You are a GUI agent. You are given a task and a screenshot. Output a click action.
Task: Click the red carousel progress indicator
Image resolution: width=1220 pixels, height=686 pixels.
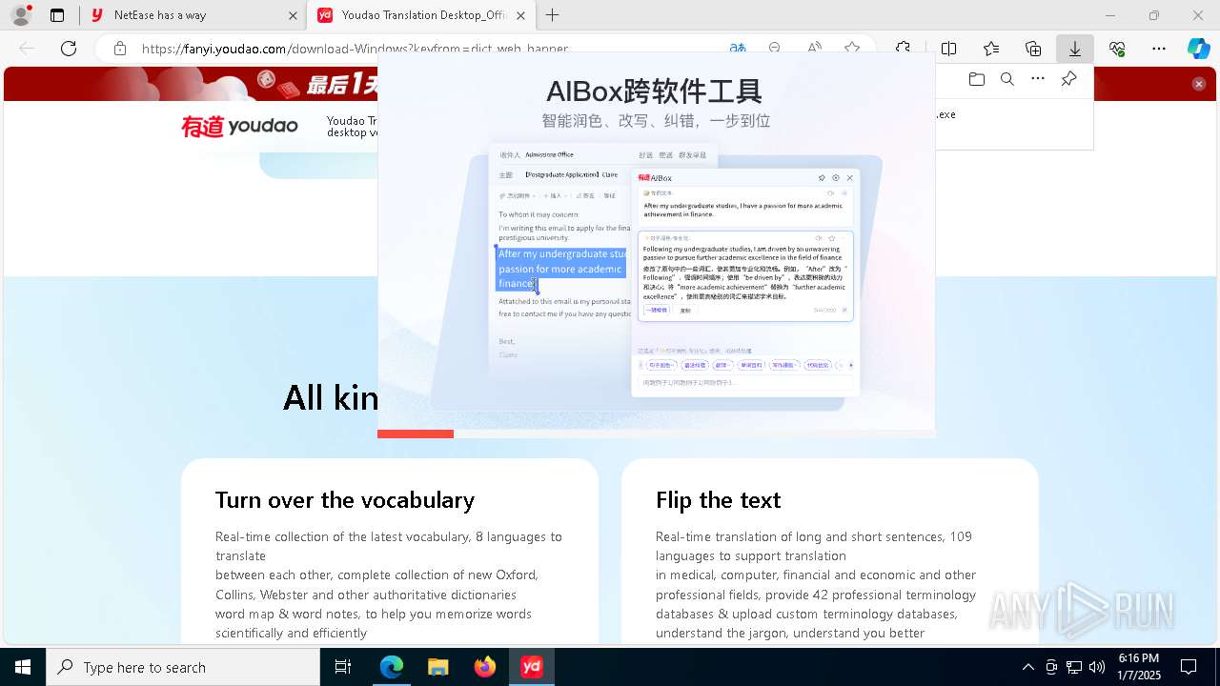click(416, 434)
